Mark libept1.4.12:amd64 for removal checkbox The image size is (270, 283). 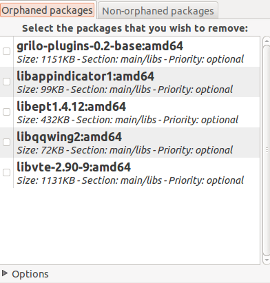pos(6,112)
